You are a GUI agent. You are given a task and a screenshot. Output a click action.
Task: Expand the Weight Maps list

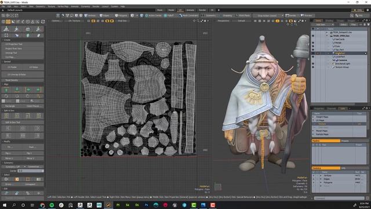tap(313, 117)
